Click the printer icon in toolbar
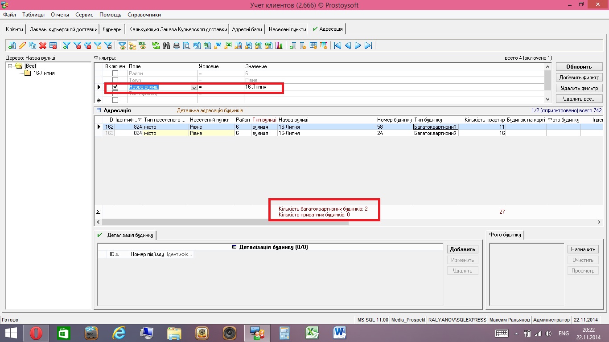This screenshot has height=342, width=609. [177, 45]
